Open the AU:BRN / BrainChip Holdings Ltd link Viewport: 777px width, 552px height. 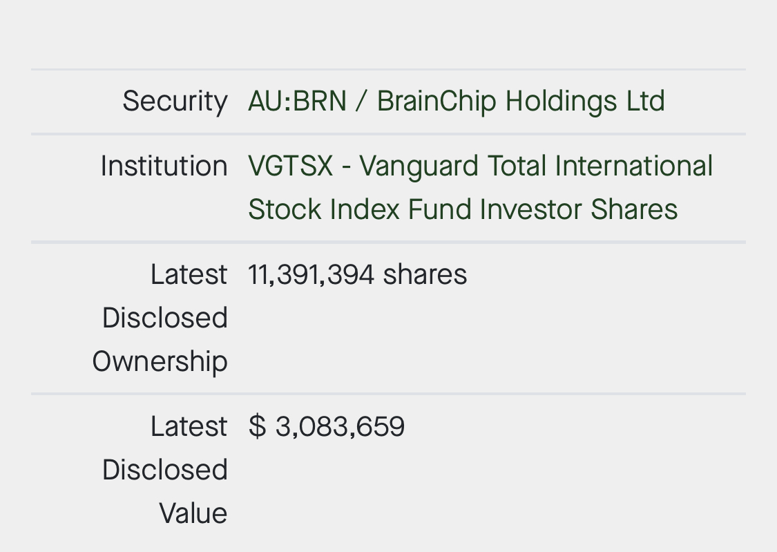(456, 102)
